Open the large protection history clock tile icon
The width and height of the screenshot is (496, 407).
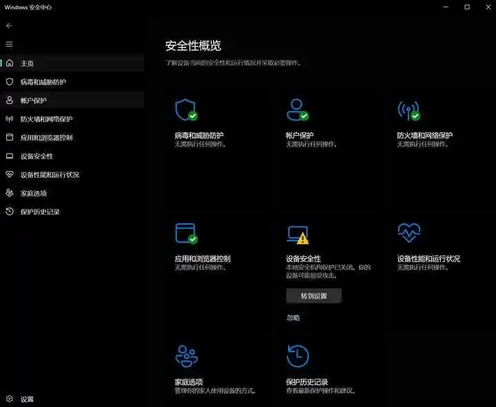tap(298, 356)
